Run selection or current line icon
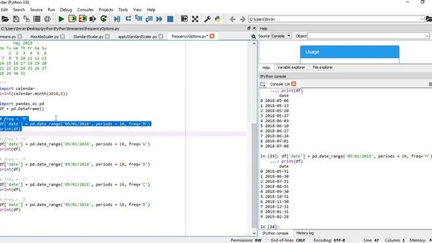Screen dimensions: 432x243 tap(93, 19)
